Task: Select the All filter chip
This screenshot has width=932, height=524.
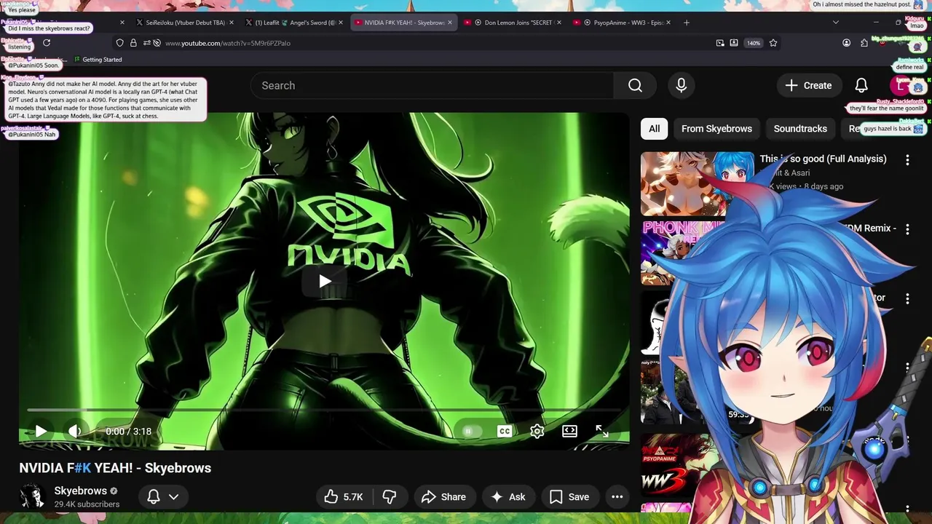Action: click(655, 129)
